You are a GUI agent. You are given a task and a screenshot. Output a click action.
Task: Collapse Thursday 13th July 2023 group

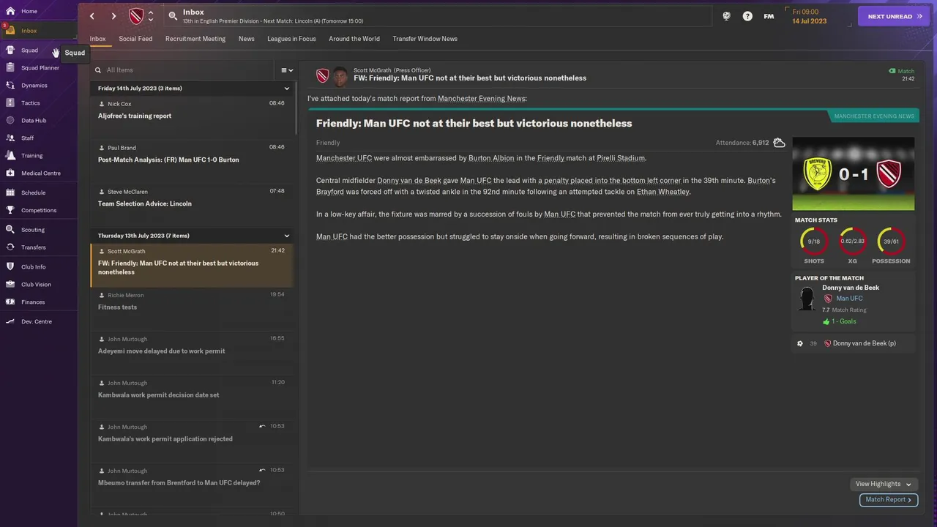287,236
